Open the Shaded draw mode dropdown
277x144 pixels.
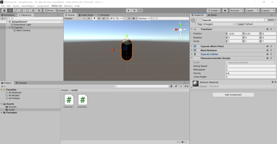[x=74, y=18]
